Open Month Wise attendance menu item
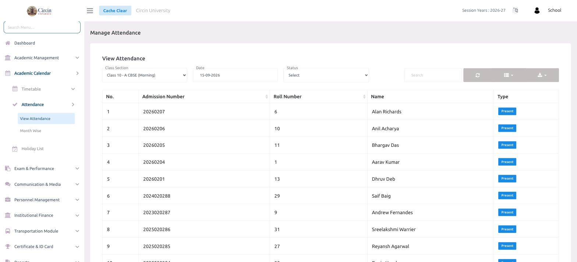Viewport: 577px width, 262px height. tap(31, 131)
